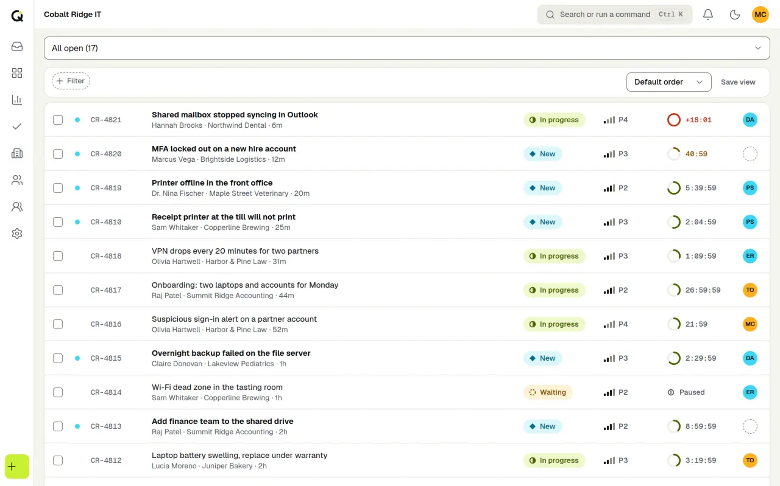
Task: Click the search or run a command field
Action: [614, 15]
